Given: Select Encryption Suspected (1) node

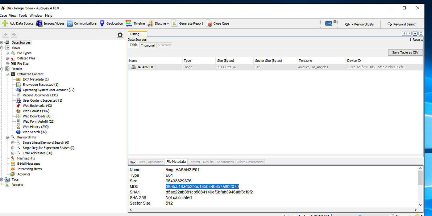Looking at the screenshot, I should pyautogui.click(x=40, y=85).
